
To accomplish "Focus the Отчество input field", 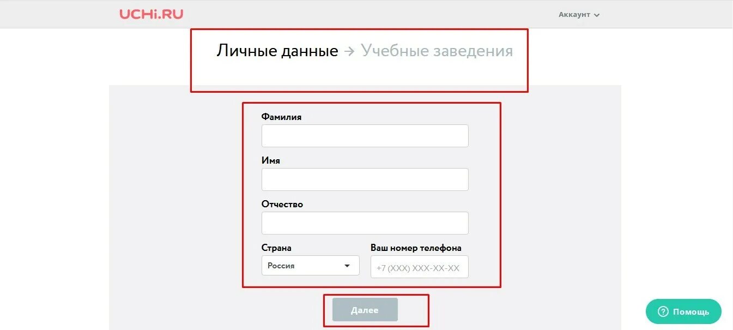I will click(365, 223).
